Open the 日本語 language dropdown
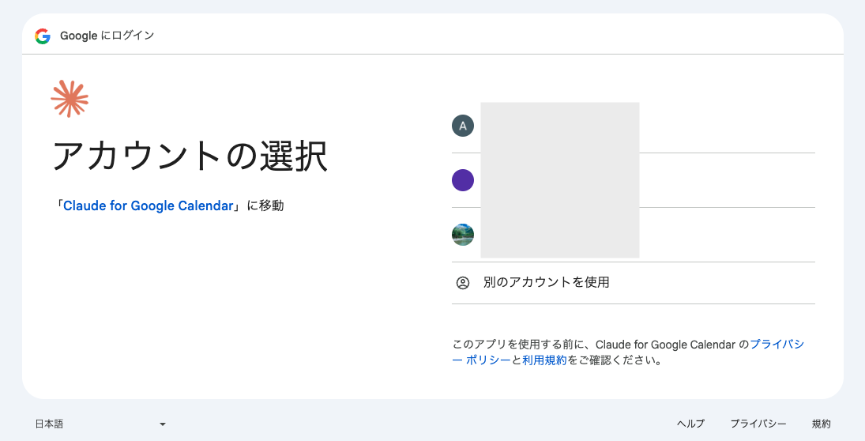The image size is (865, 441). point(100,424)
